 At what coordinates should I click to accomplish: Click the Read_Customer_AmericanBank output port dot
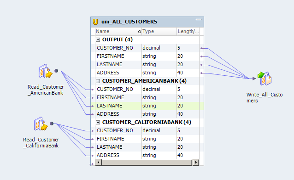[56, 71]
